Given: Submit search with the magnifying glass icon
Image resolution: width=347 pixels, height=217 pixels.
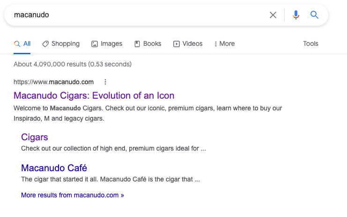Looking at the screenshot, I should 314,15.
